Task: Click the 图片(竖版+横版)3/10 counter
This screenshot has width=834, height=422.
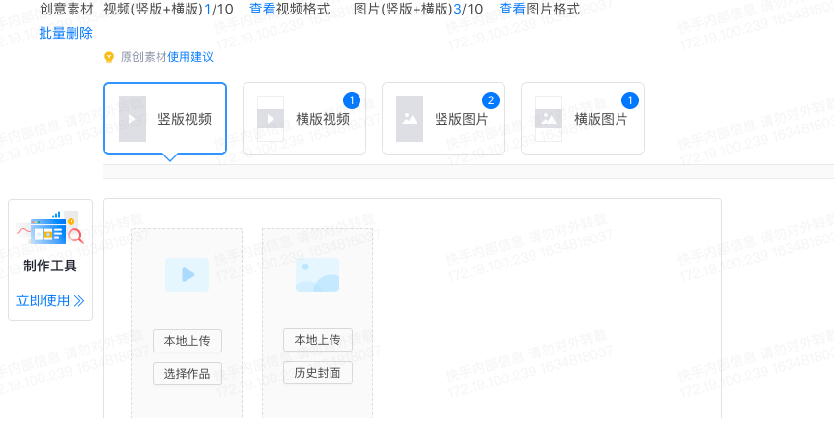Action: 418,9
